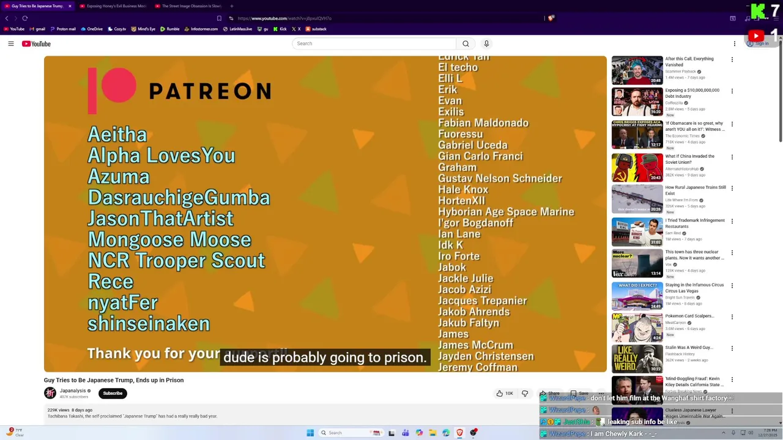Click the Japanalysis channel name
Viewport: 783px width, 440px height.
pos(73,391)
